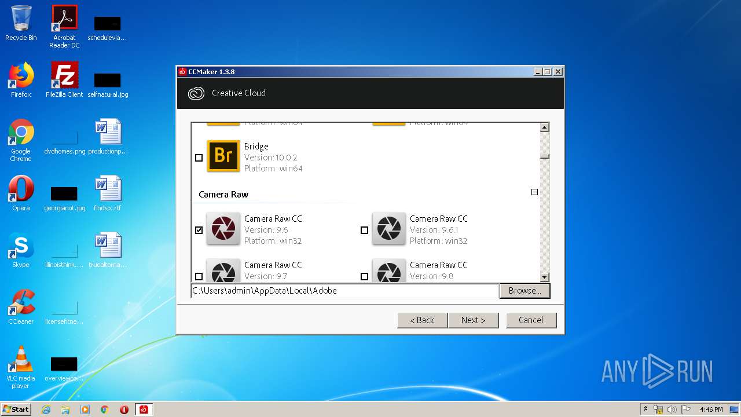Click the < Back button
This screenshot has height=417, width=741.
pos(423,320)
